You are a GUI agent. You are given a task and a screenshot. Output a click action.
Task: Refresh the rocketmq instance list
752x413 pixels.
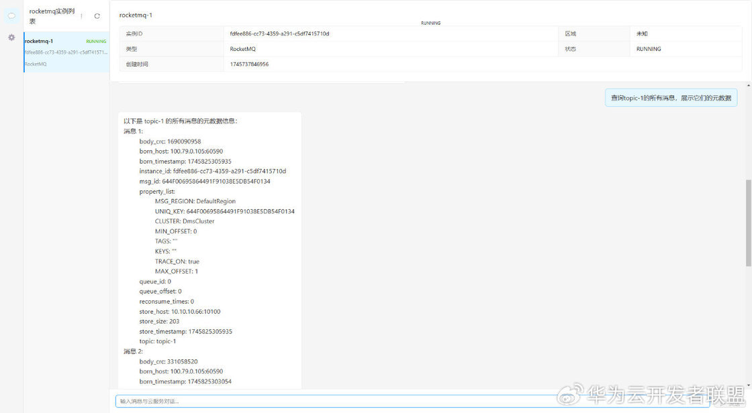97,16
